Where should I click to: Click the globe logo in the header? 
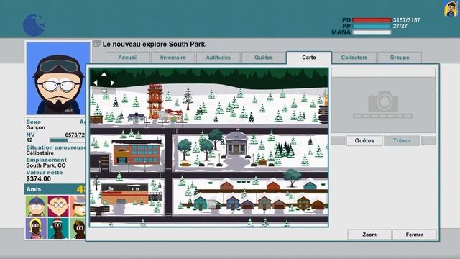click(x=34, y=25)
